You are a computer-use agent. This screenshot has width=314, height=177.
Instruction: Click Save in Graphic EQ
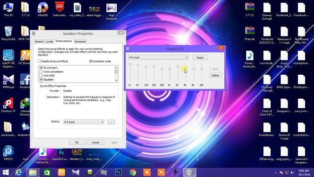(215, 69)
